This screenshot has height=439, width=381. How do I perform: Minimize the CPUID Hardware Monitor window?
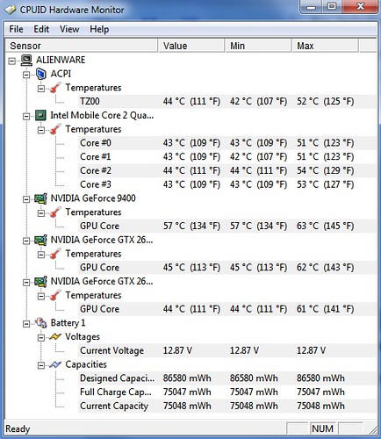coord(312,7)
